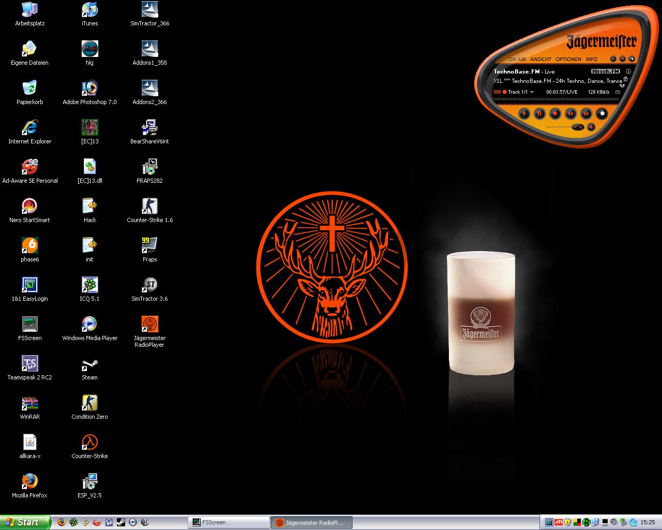Click the Hirsch.FM station button

[x=605, y=71]
